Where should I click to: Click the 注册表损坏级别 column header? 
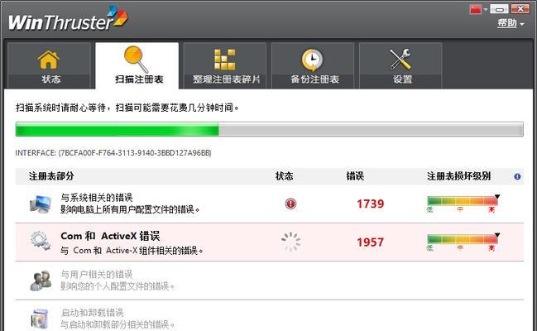point(458,176)
